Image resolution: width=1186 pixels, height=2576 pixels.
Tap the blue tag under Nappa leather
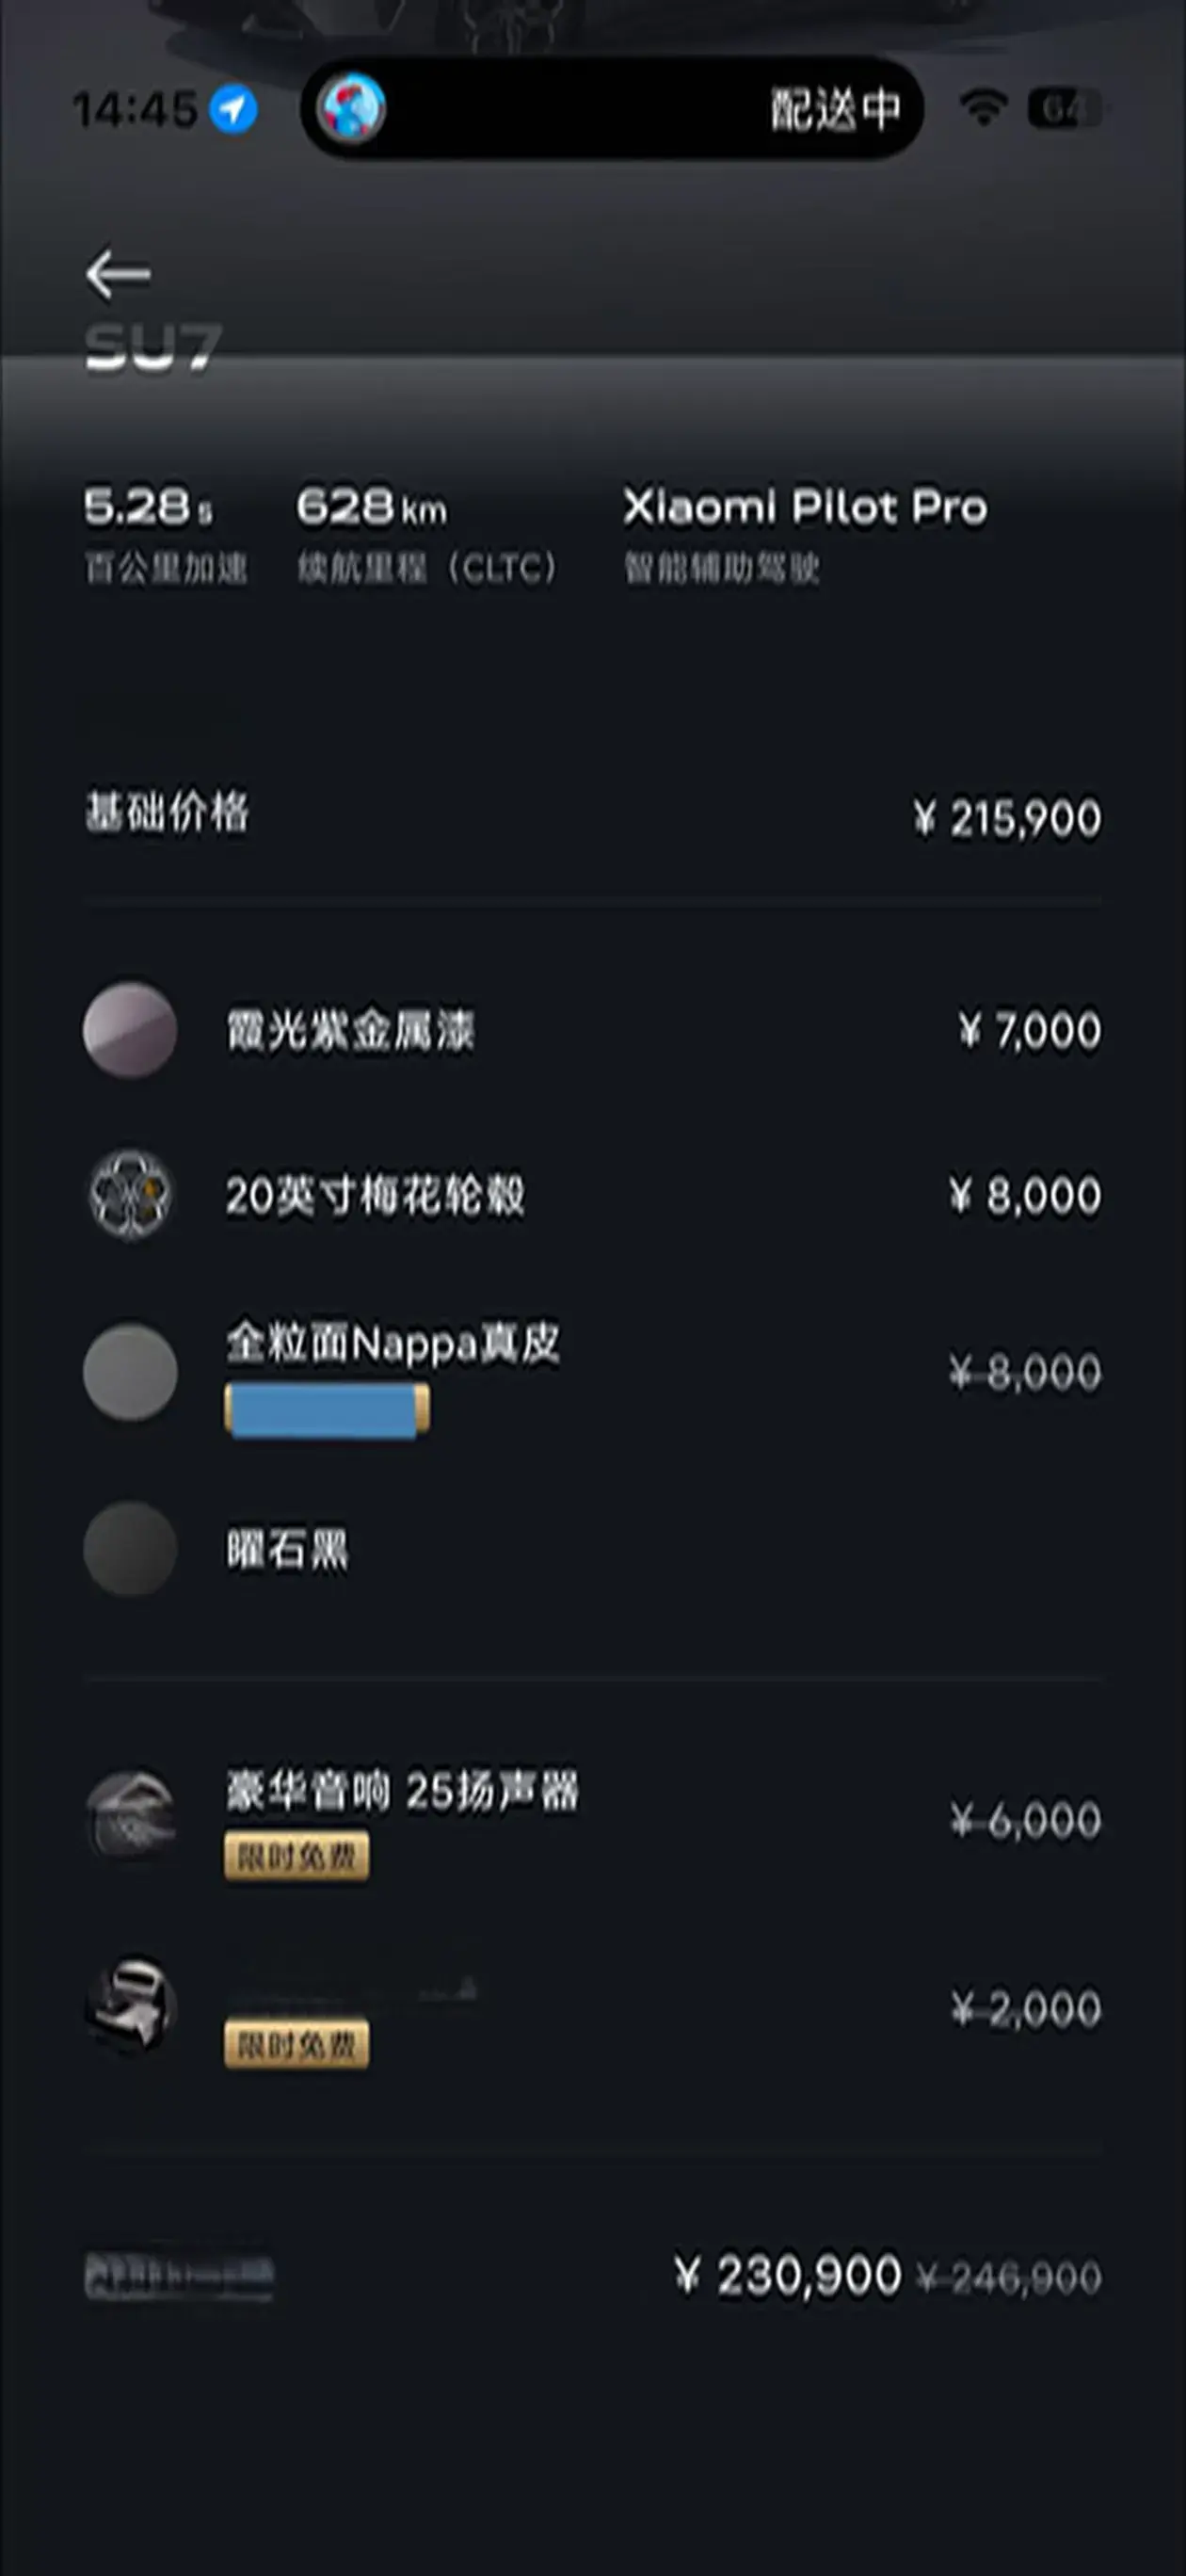327,1410
